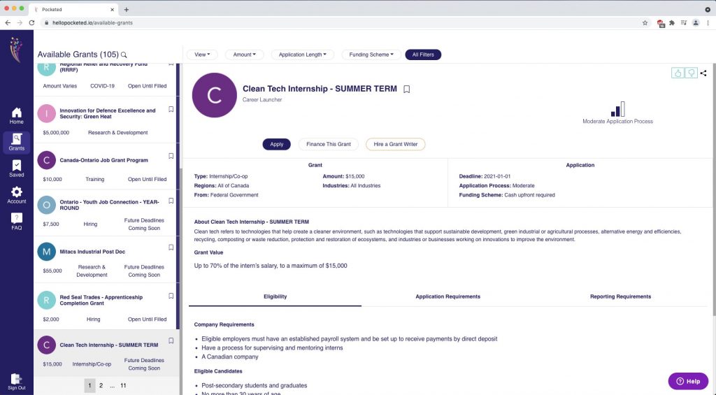Open Mitacs Industrial Post Doc card
The image size is (716, 395).
click(105, 260)
